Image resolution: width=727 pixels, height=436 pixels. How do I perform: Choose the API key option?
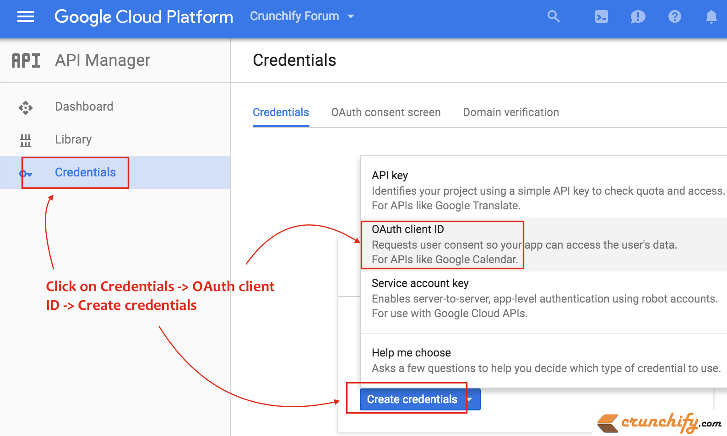click(x=543, y=191)
